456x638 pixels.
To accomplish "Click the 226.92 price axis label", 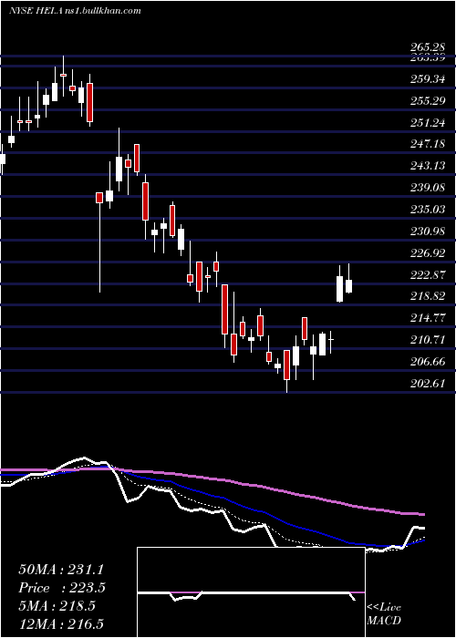I will (x=428, y=253).
